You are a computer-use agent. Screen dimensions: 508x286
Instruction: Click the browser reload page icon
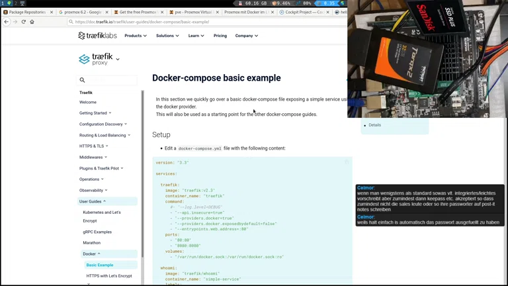23,22
